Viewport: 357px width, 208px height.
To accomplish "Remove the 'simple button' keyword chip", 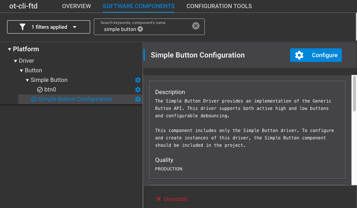I will 140,29.
